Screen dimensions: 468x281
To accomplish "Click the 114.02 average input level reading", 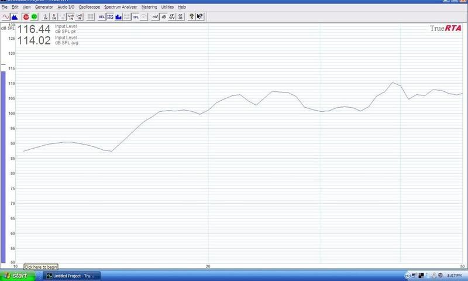I will click(34, 40).
